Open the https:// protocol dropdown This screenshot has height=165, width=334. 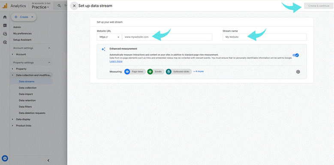(x=109, y=37)
